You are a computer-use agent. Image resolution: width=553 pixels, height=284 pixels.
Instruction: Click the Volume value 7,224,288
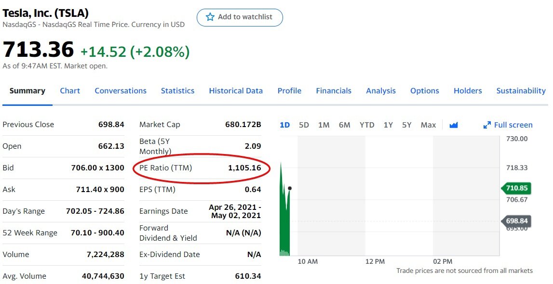tap(106, 255)
